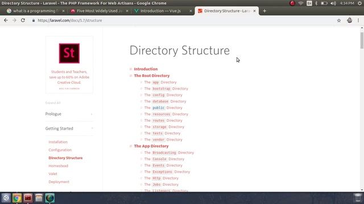
Task: Collapse the Getting Started section
Action: tap(69, 129)
